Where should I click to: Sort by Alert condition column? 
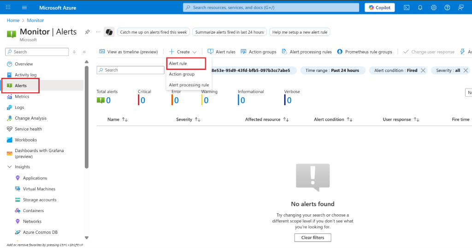tap(333, 119)
